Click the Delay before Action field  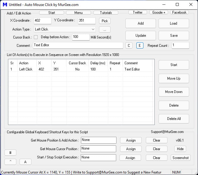pos(81,37)
